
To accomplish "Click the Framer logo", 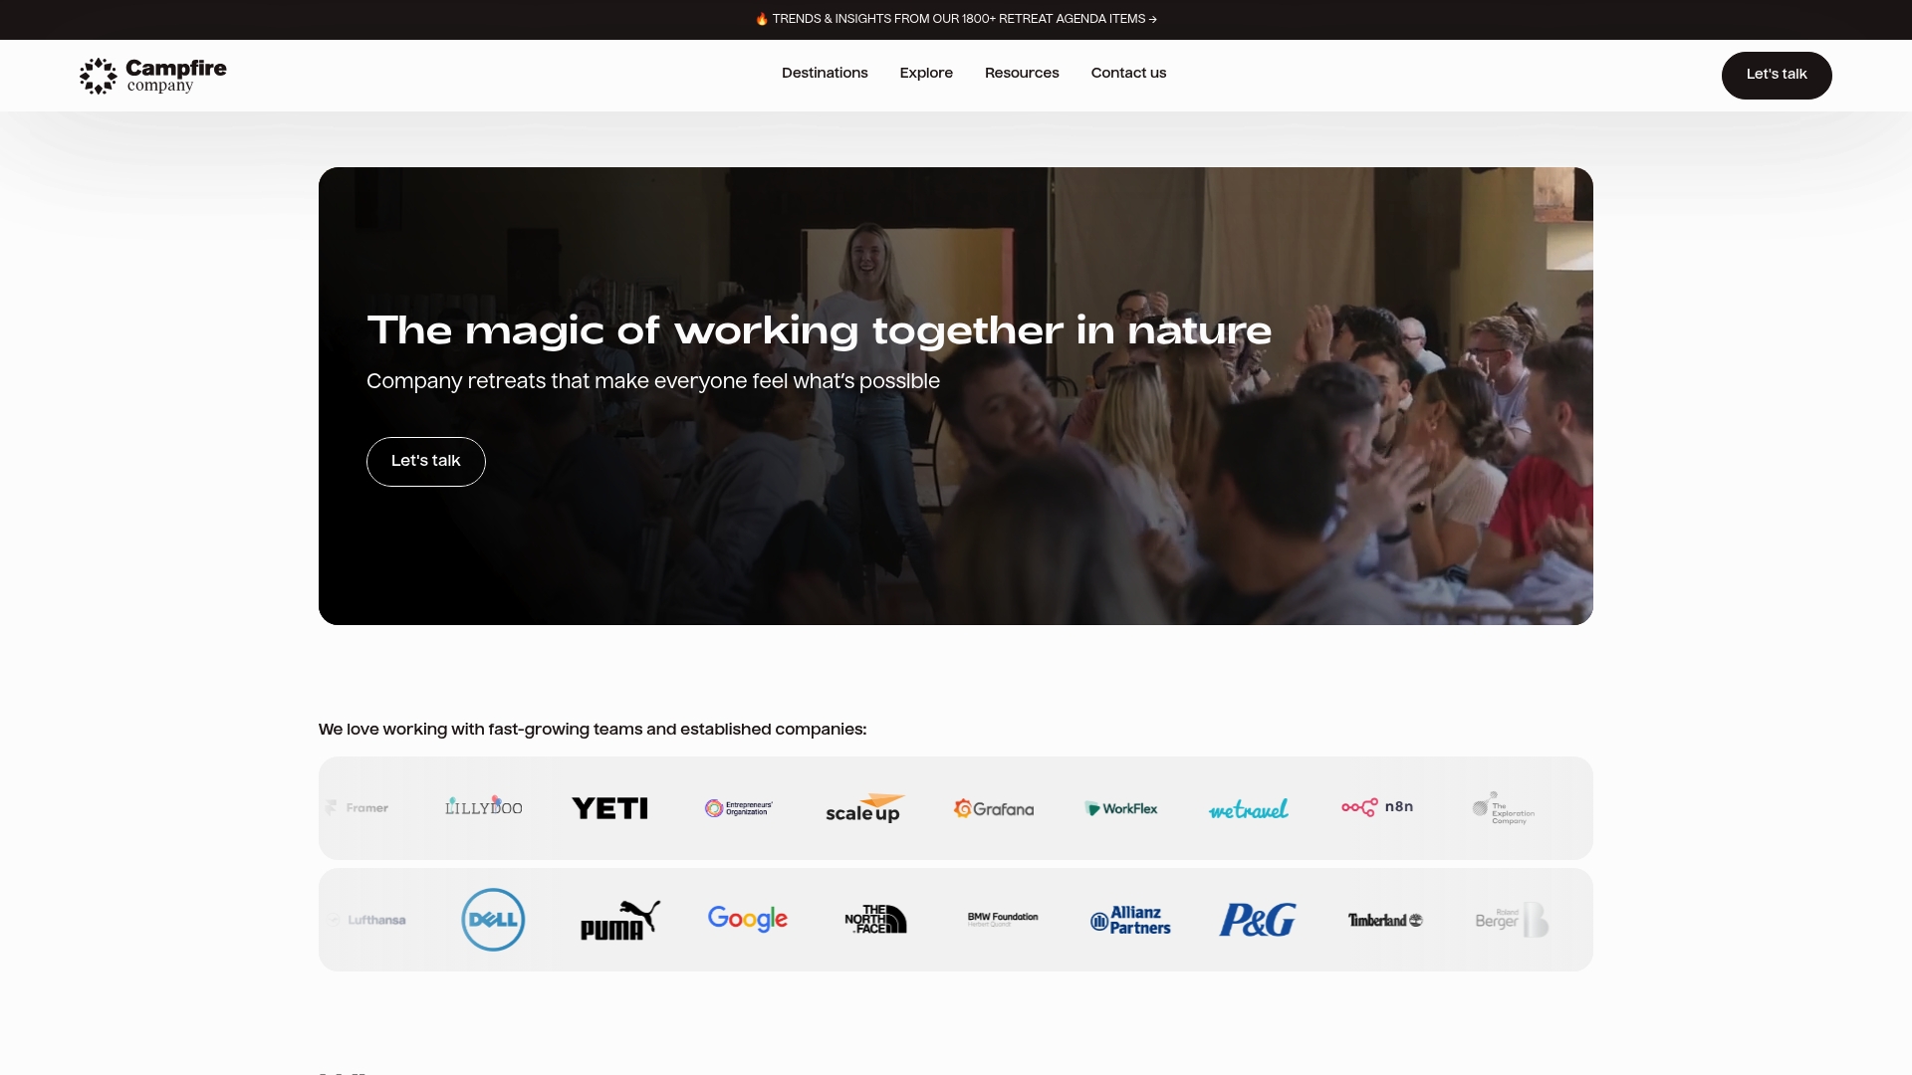I will pos(357,808).
